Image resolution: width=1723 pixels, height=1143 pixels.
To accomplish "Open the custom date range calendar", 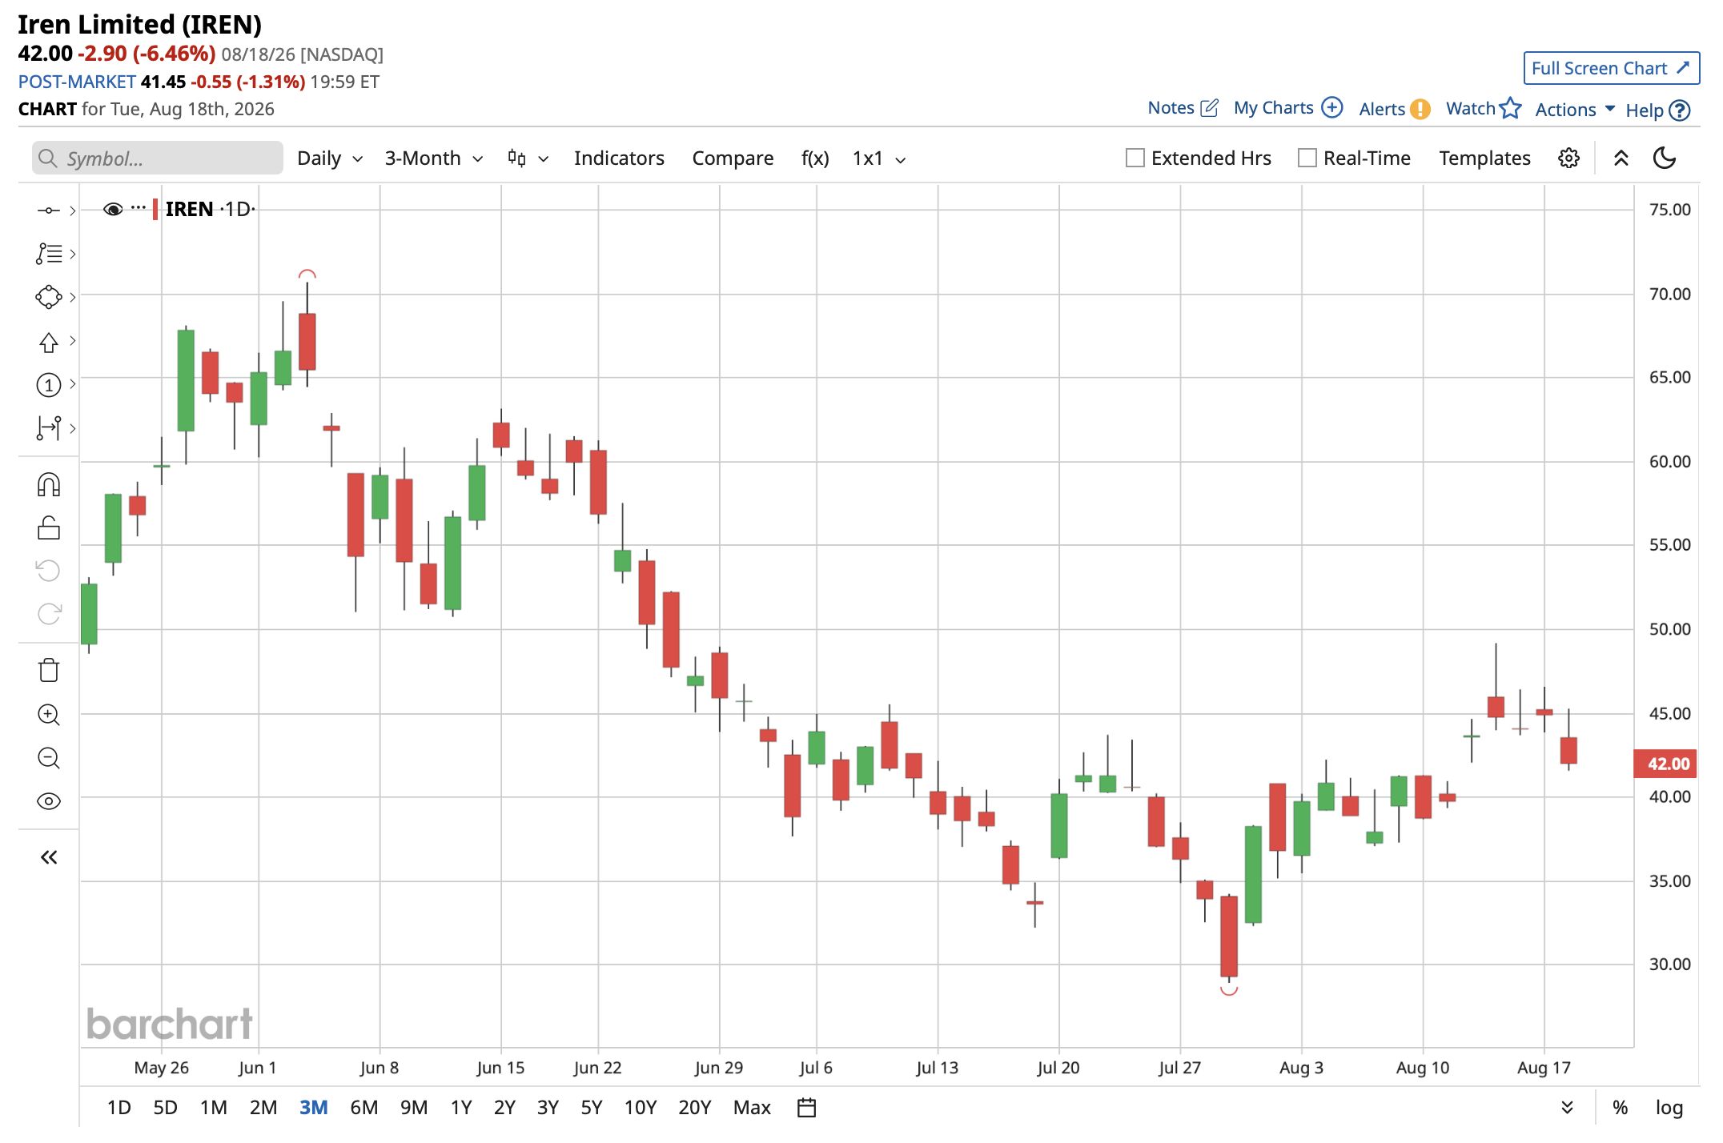I will (x=807, y=1107).
